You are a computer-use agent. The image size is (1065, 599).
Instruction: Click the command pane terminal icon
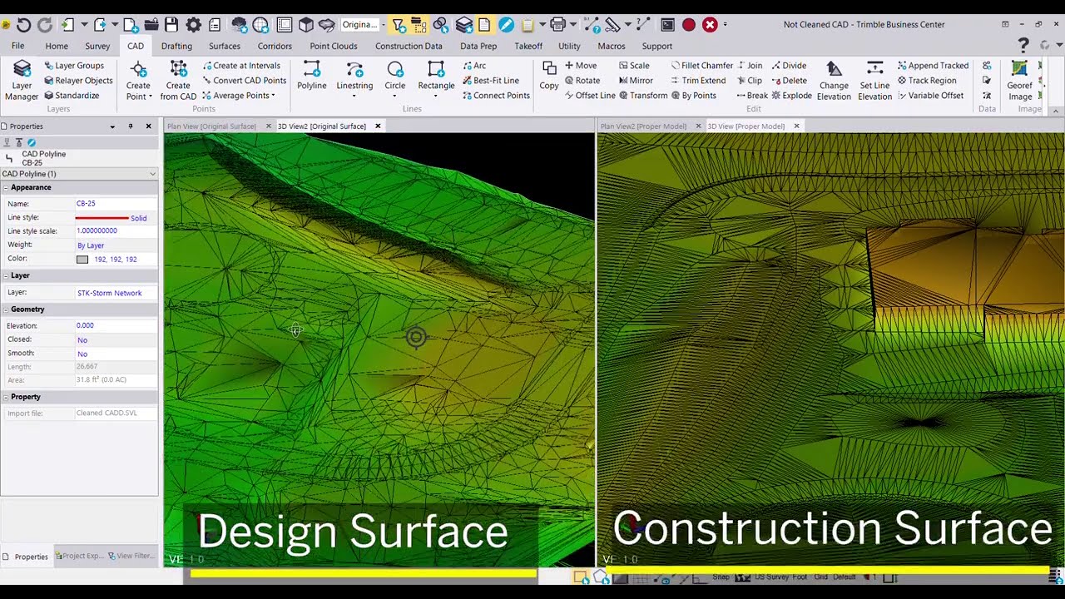667,25
